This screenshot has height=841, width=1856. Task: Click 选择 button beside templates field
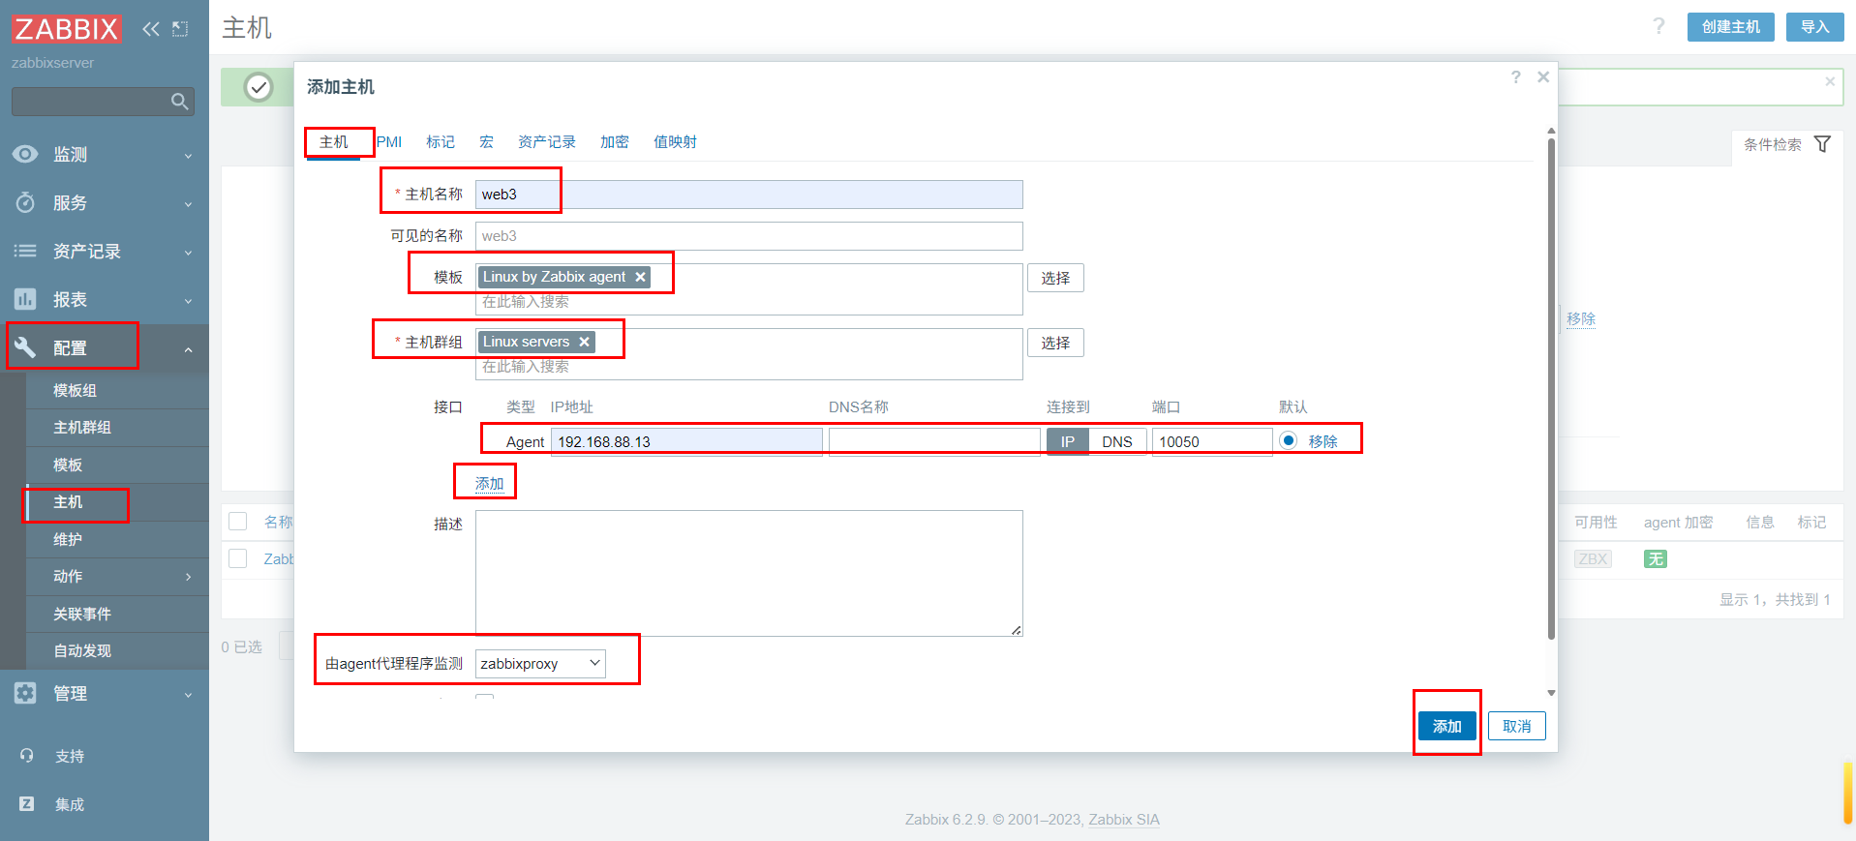point(1055,278)
